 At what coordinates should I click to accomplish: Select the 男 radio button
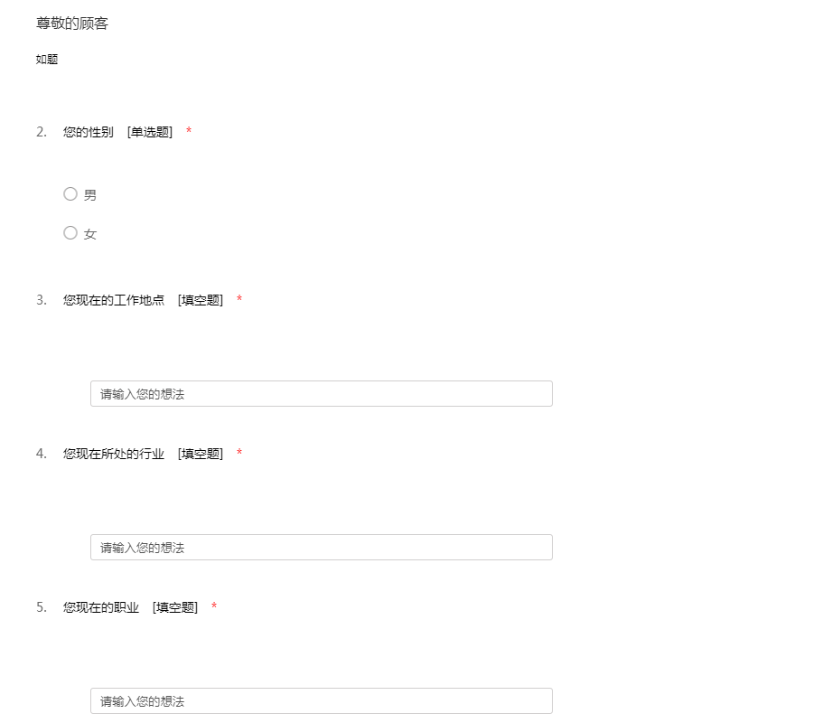pyautogui.click(x=70, y=194)
